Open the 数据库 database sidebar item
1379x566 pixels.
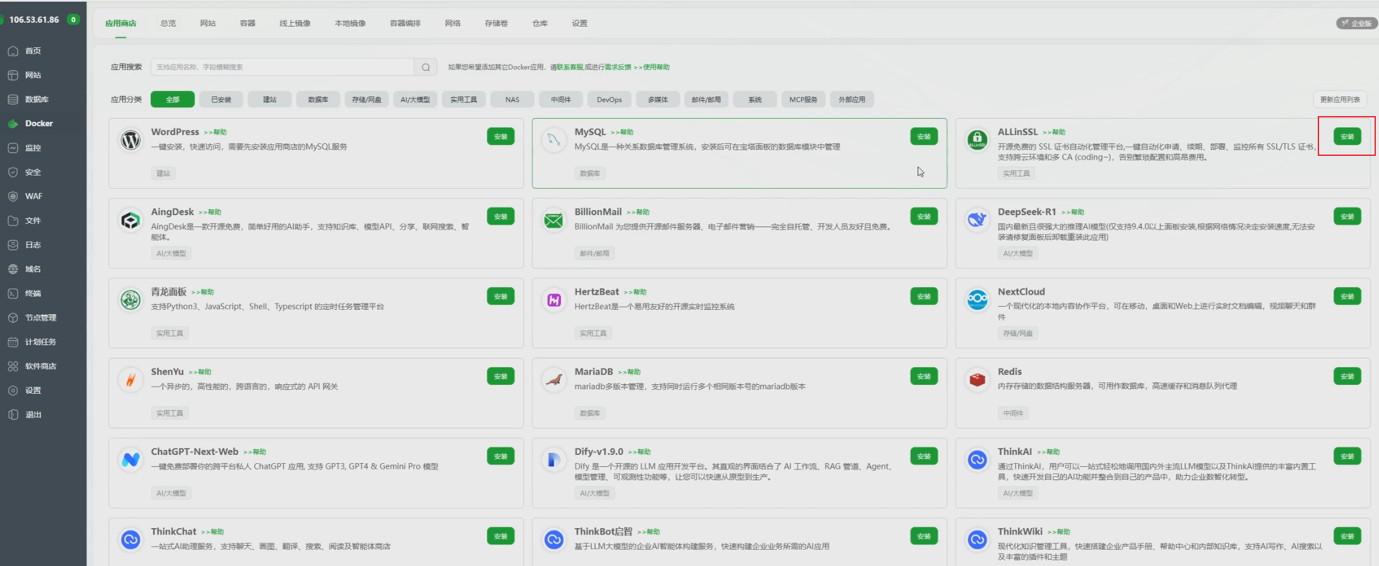[37, 99]
